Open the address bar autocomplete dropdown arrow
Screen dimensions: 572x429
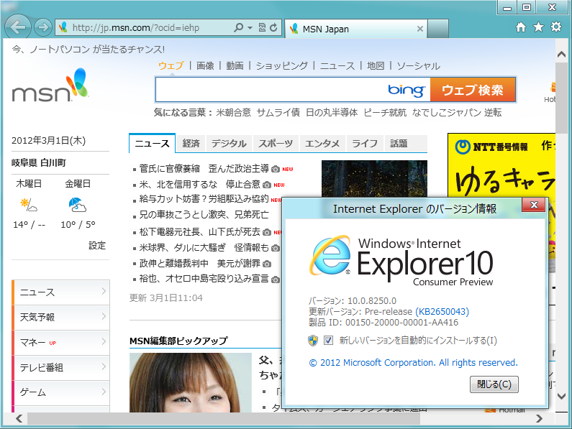[250, 28]
